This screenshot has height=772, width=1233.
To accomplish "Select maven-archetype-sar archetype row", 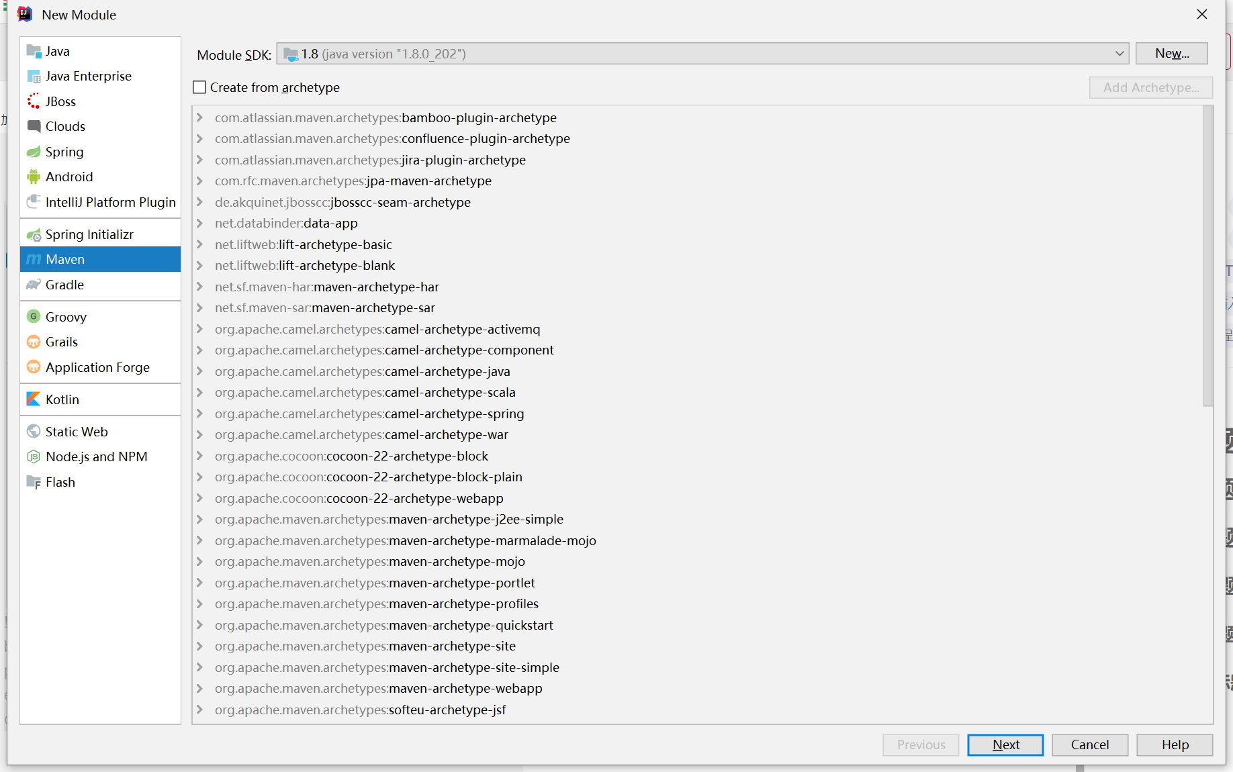I will 697,307.
